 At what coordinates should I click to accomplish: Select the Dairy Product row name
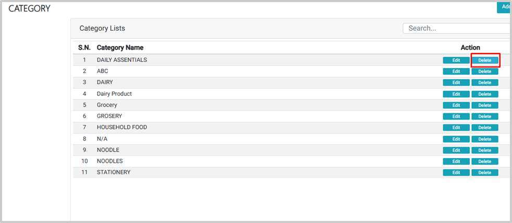tap(114, 94)
